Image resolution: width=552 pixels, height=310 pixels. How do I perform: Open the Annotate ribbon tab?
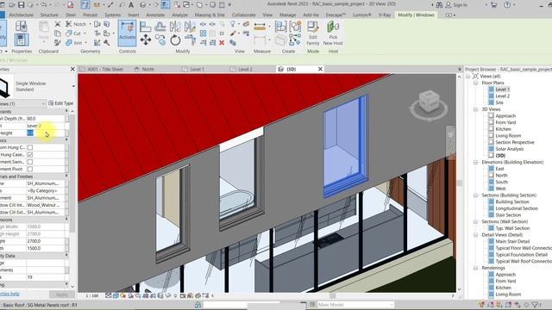pyautogui.click(x=155, y=15)
